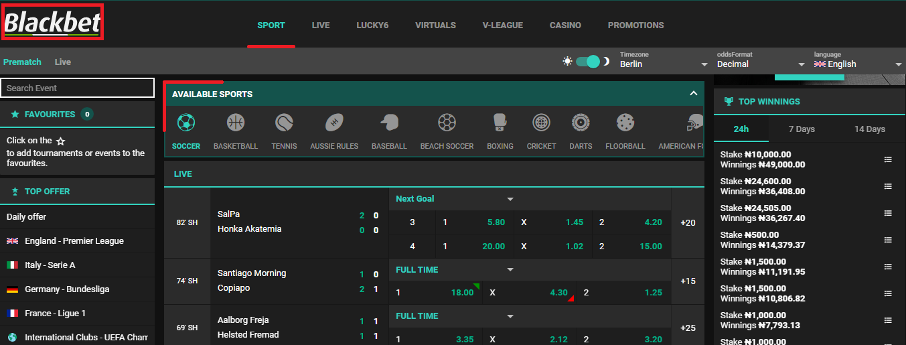Open the CASINO menu item
Screen dimensions: 906x345
(565, 25)
